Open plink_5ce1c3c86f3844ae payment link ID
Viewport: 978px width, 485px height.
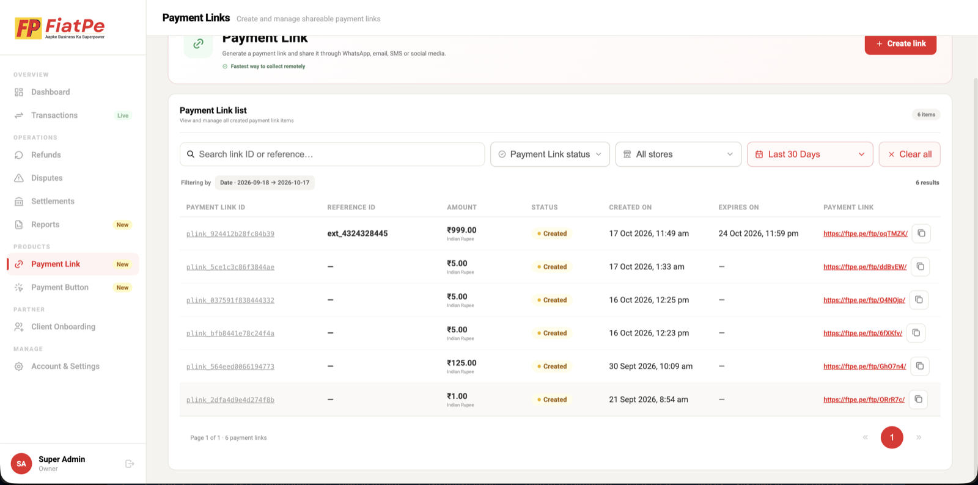(x=230, y=267)
